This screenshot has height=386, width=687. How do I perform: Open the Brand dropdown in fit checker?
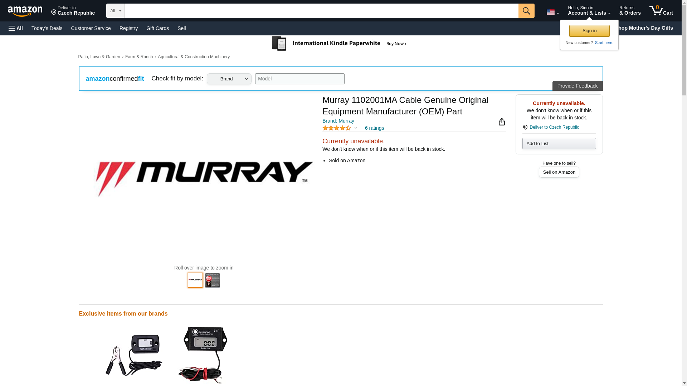229,79
